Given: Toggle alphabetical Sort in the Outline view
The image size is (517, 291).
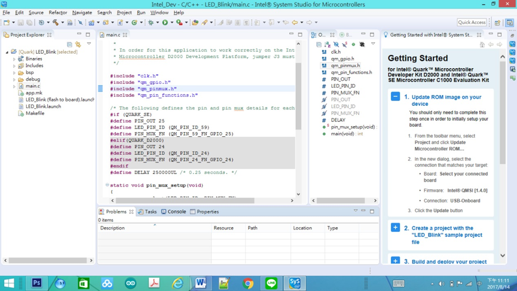Looking at the screenshot, I should tap(327, 44).
